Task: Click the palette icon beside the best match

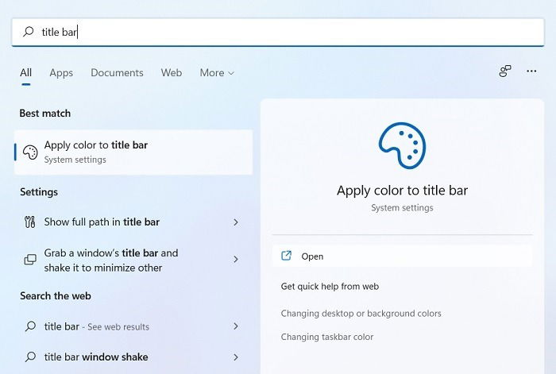Action: (x=30, y=152)
